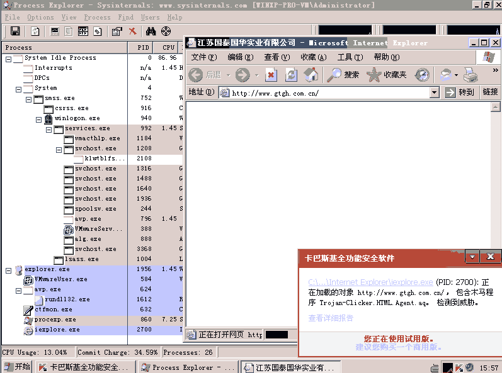Viewport: 502px width, 373px height.
Task: Click the Home icon in Internet Explorer
Action: (311, 75)
